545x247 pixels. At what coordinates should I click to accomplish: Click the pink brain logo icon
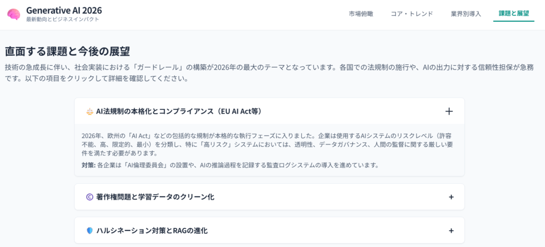(x=14, y=14)
